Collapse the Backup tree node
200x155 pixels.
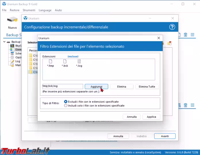(x=4, y=42)
